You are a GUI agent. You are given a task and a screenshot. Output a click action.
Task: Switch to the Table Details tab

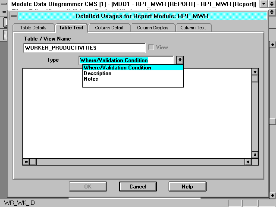33,28
